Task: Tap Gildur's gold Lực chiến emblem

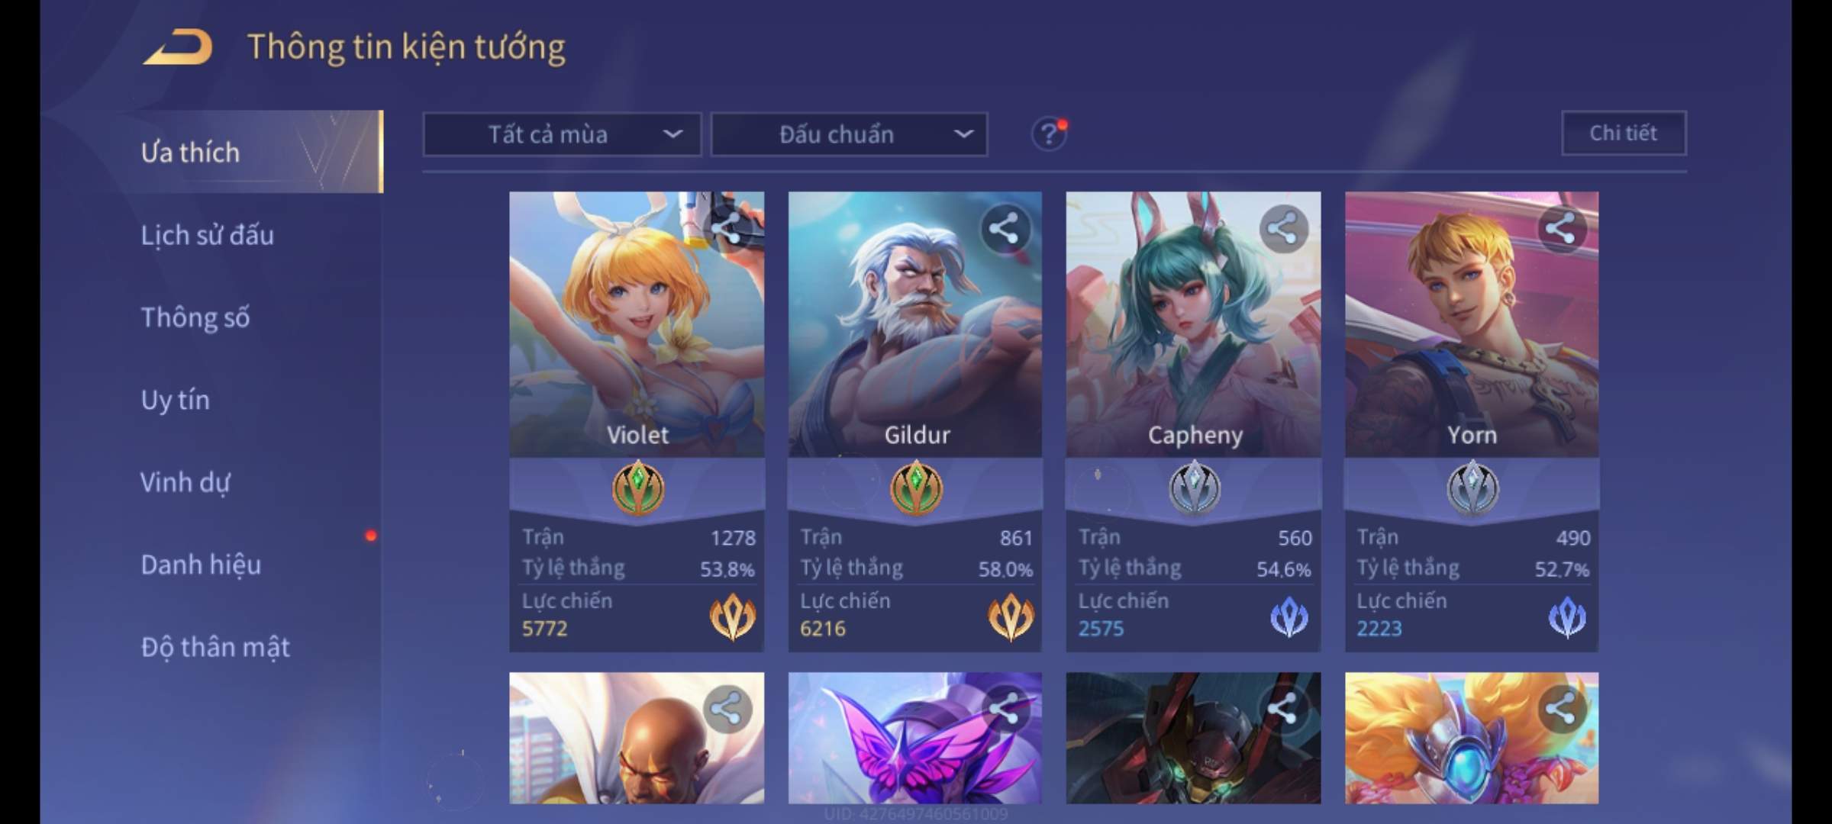Action: click(x=1011, y=617)
